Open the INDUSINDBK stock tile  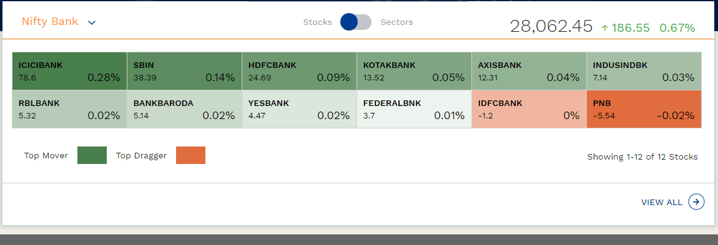click(x=644, y=71)
